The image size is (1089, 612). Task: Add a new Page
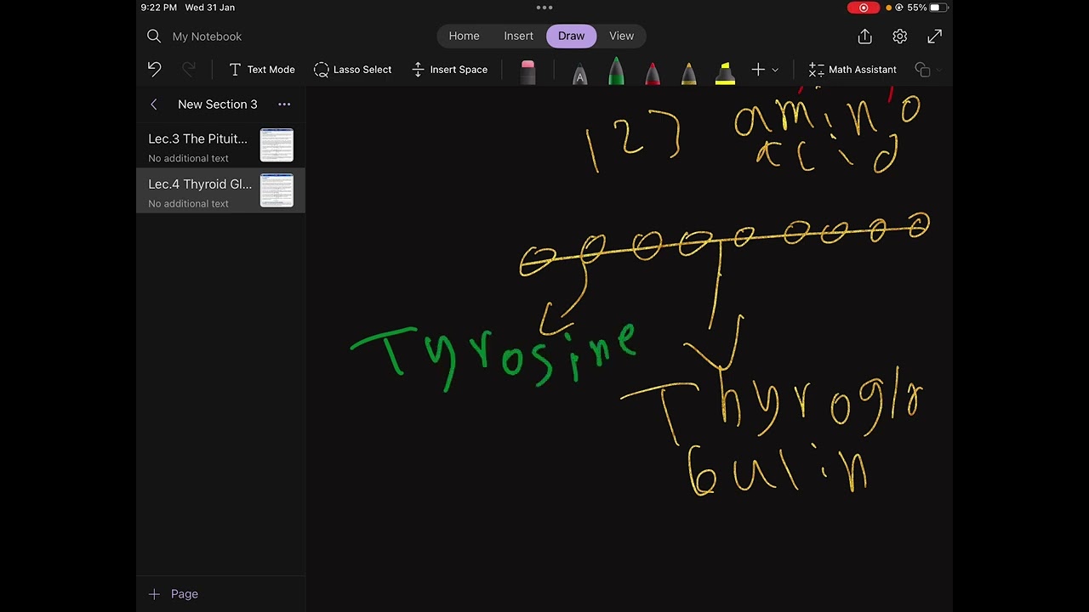click(174, 594)
